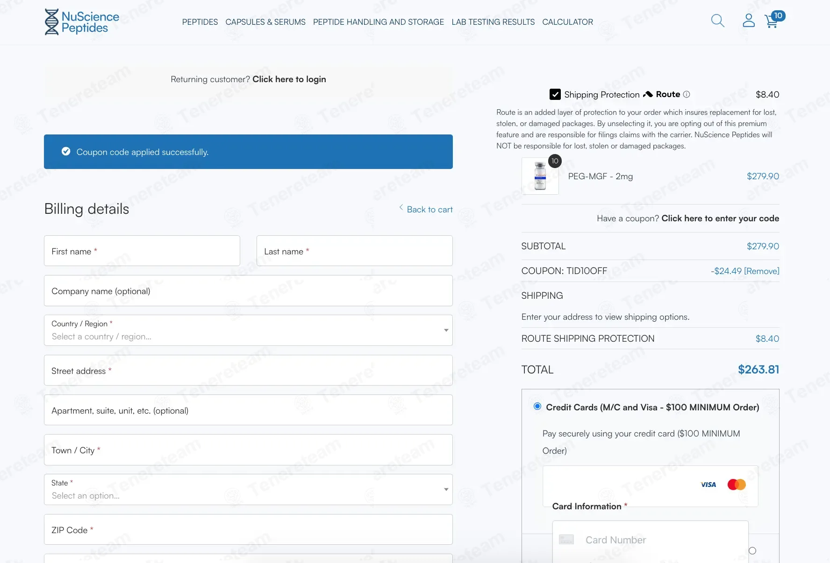Click here to login link
This screenshot has width=830, height=563.
coord(289,79)
